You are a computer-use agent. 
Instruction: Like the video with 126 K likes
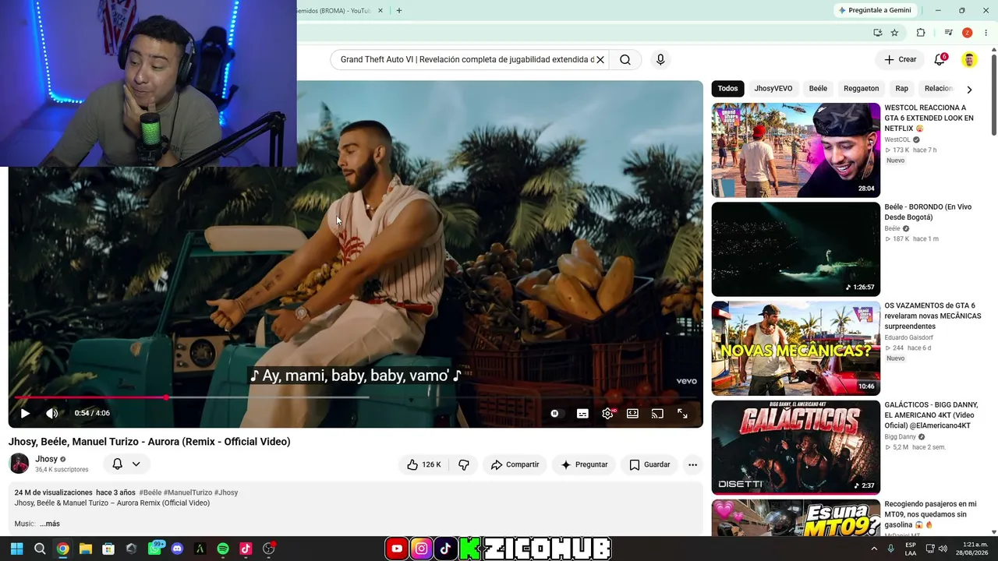(x=423, y=464)
